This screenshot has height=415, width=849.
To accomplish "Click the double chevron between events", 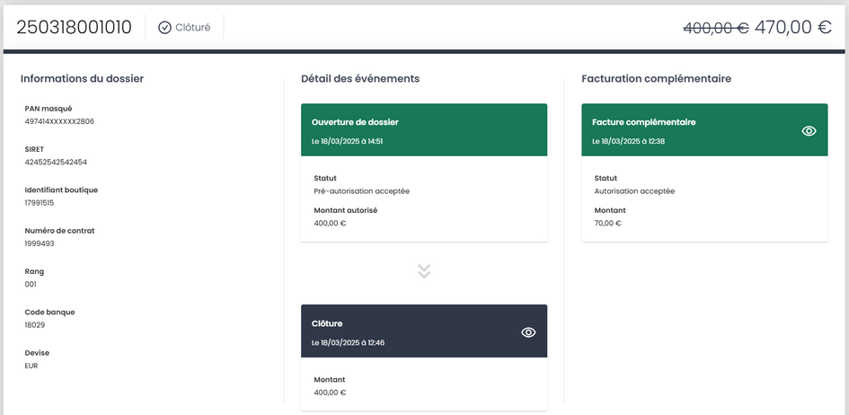I will coord(424,271).
